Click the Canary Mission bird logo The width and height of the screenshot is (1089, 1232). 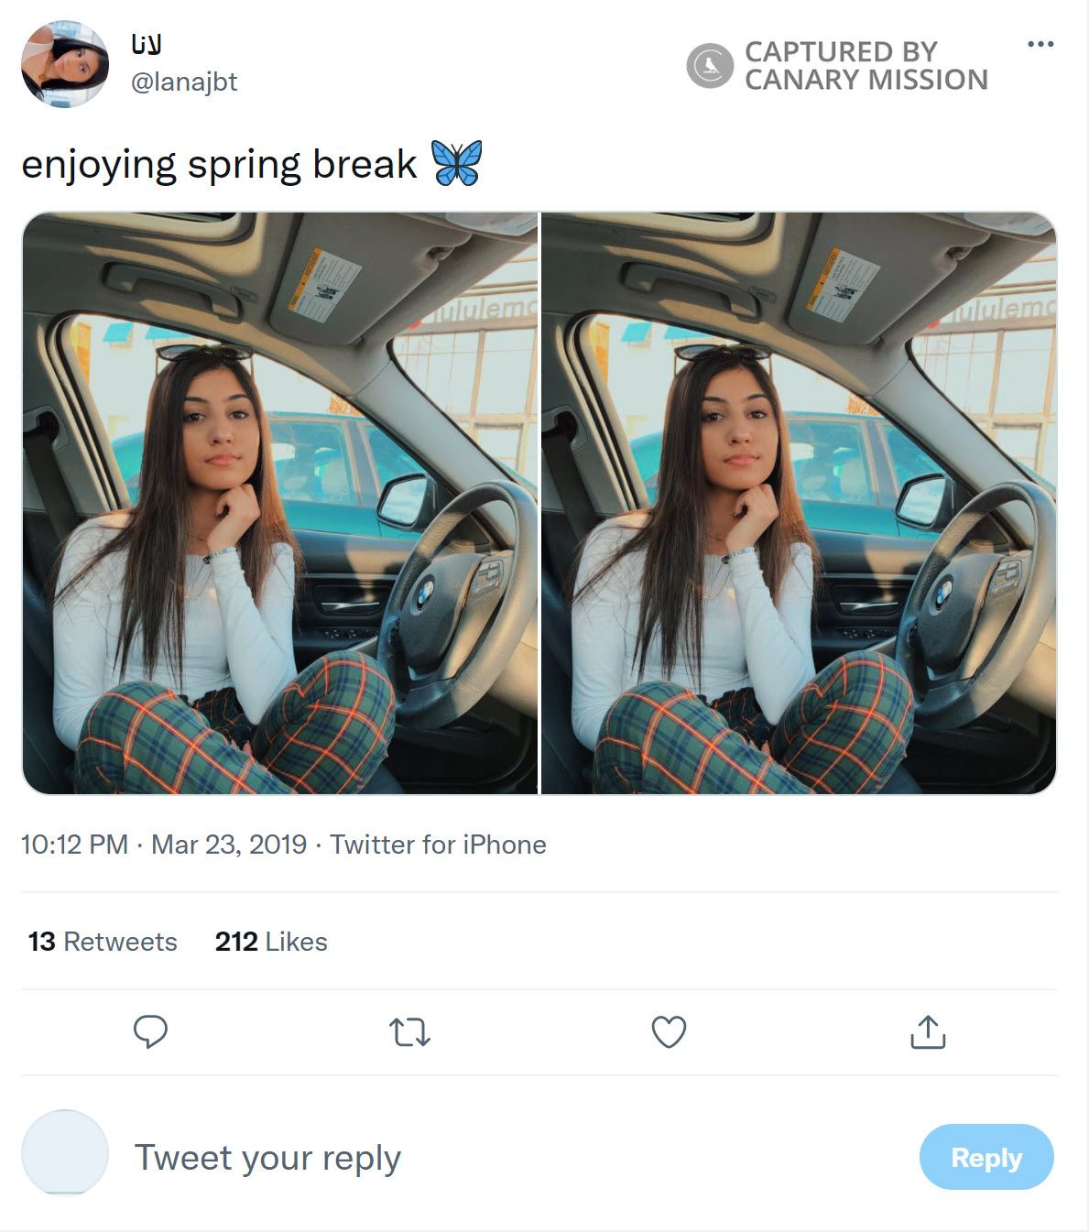[710, 66]
